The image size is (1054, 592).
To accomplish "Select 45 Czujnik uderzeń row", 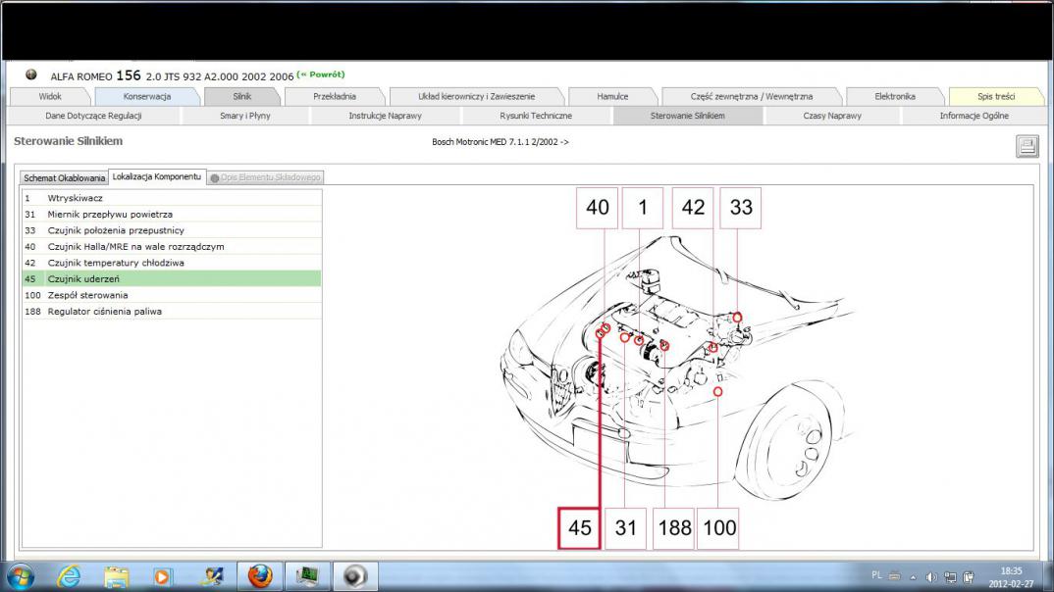I will tap(172, 278).
